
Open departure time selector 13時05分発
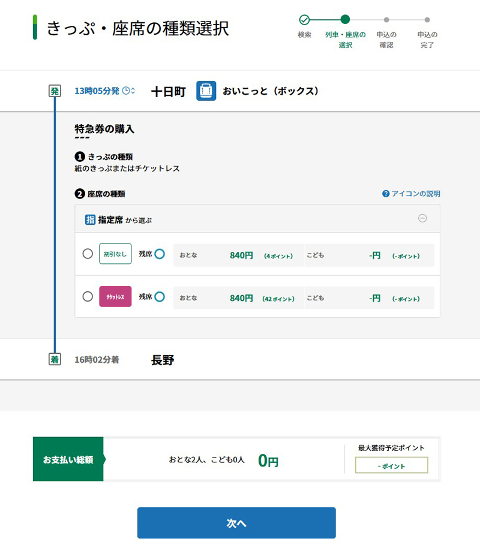coord(105,91)
